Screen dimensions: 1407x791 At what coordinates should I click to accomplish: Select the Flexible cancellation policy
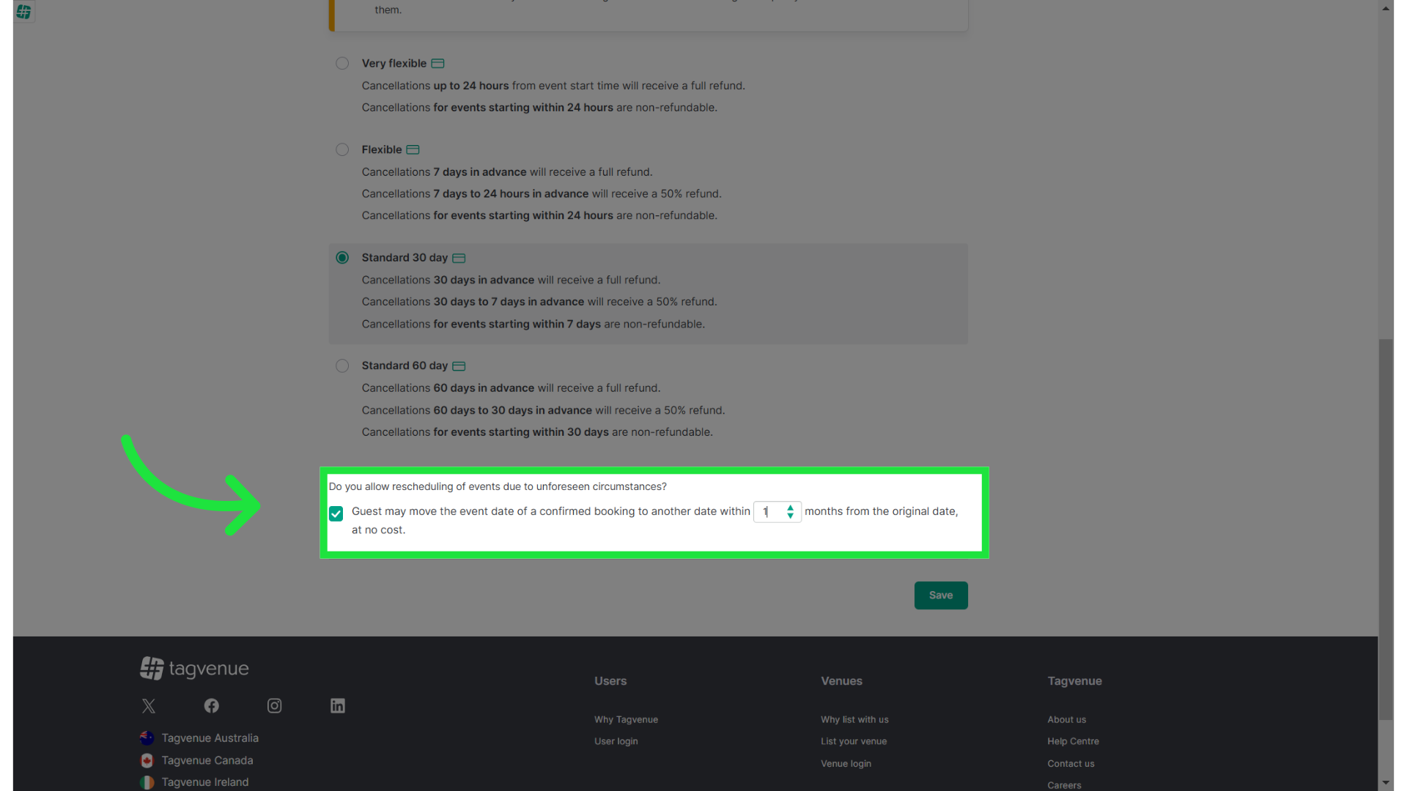pyautogui.click(x=342, y=150)
